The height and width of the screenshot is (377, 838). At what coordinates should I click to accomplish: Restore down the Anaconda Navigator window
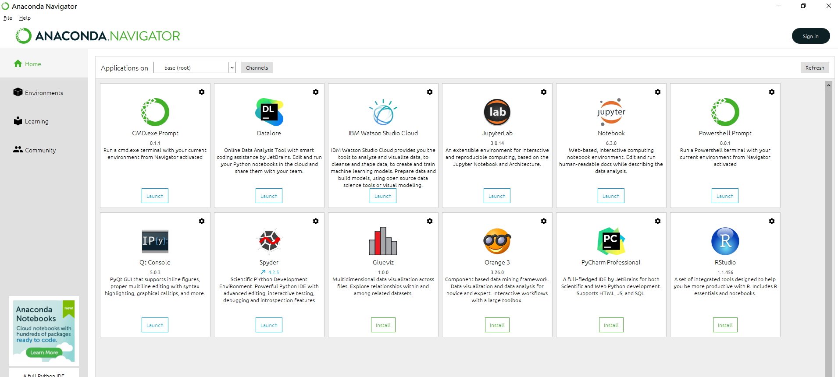[803, 6]
